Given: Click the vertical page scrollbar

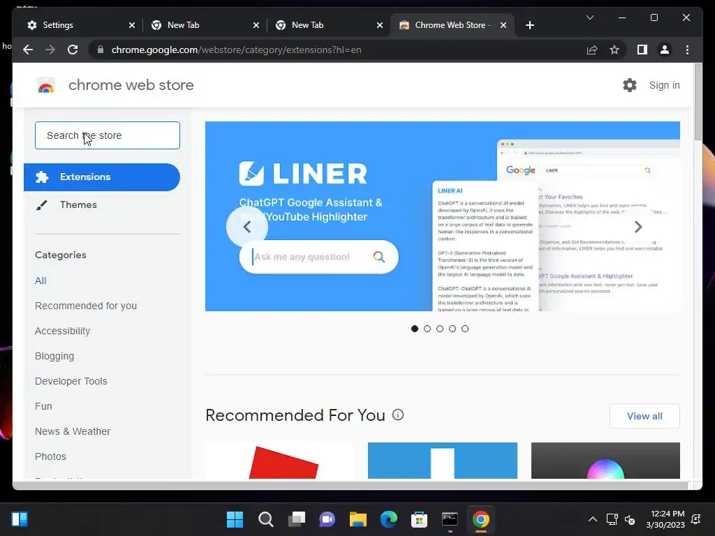Looking at the screenshot, I should click(698, 102).
